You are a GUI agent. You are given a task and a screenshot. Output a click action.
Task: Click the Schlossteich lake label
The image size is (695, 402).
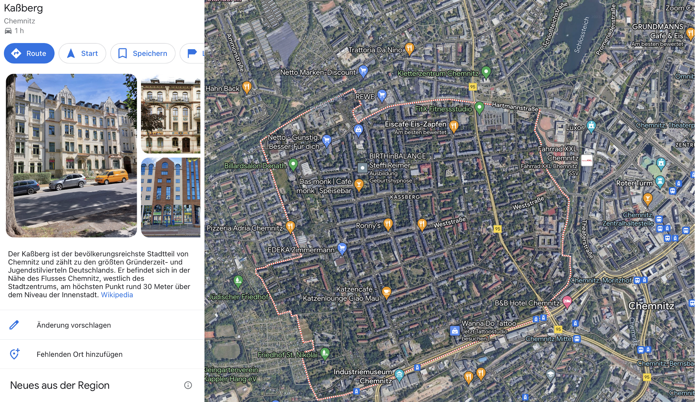pos(582,35)
